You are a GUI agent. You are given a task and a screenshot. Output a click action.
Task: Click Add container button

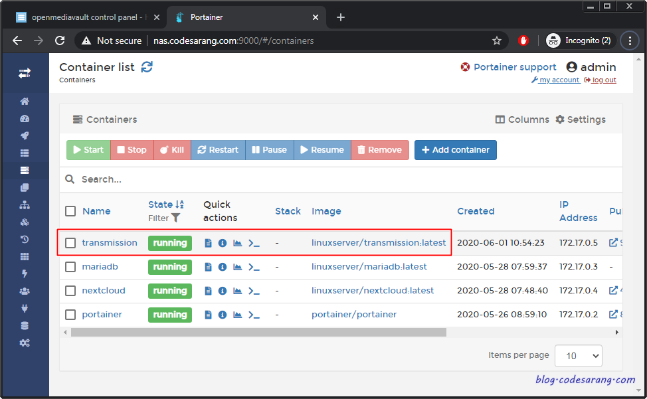[456, 149]
